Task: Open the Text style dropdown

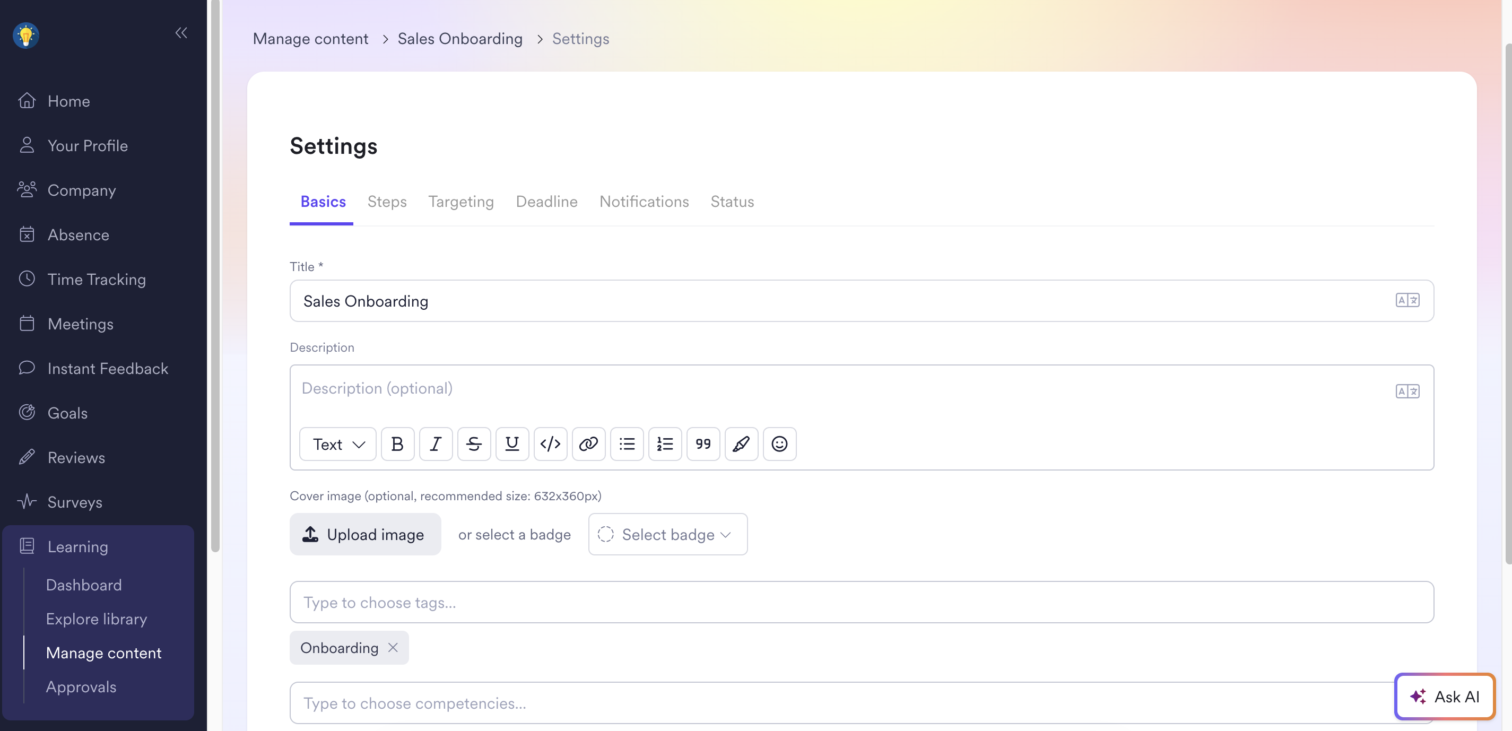Action: [338, 444]
